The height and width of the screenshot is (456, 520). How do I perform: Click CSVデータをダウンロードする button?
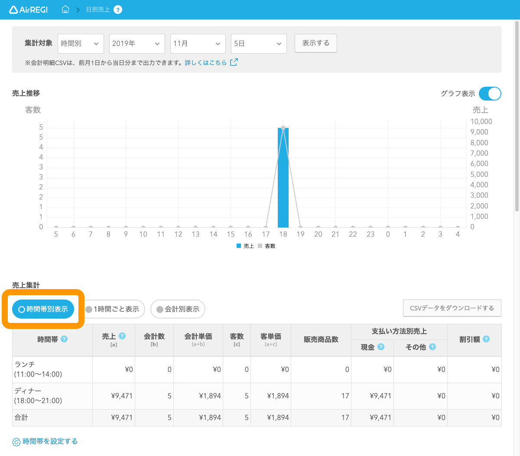point(452,308)
